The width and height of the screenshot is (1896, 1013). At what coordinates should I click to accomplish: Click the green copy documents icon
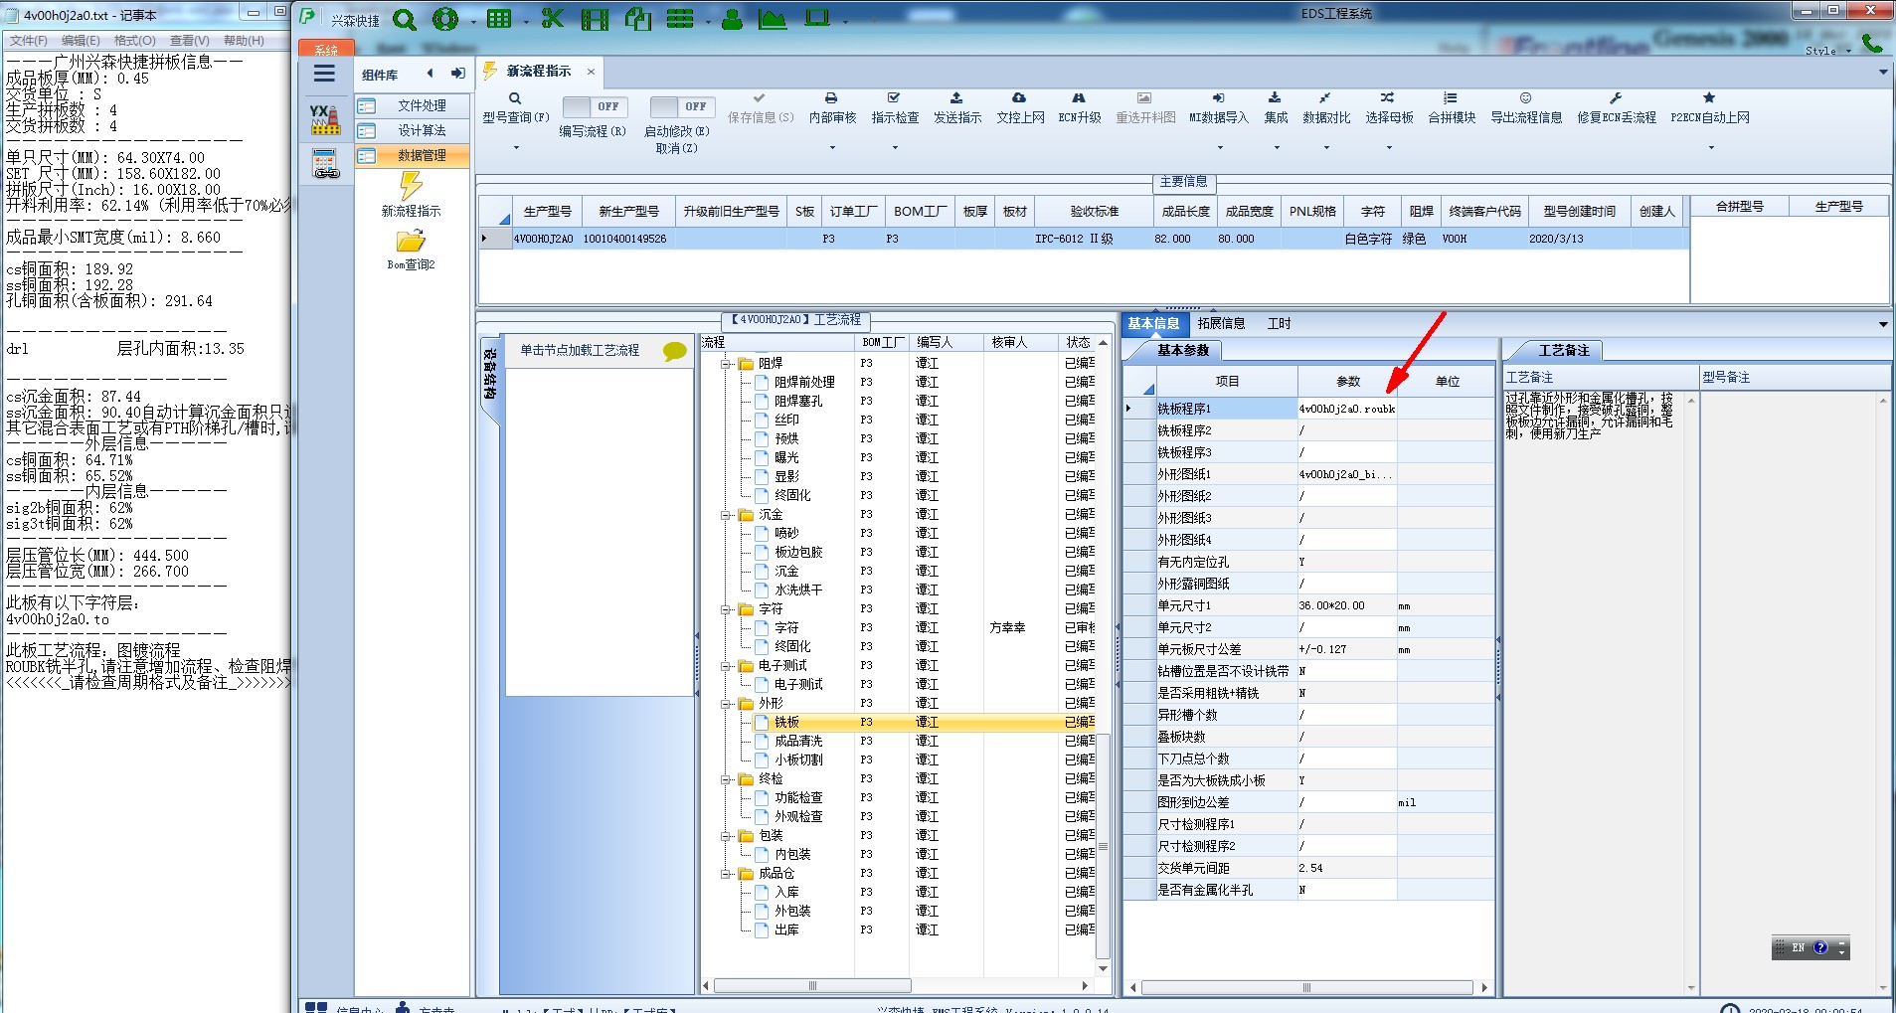638,19
